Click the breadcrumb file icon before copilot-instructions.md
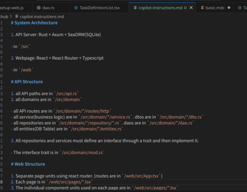Viewport: 247px width, 192px height. pos(17,16)
